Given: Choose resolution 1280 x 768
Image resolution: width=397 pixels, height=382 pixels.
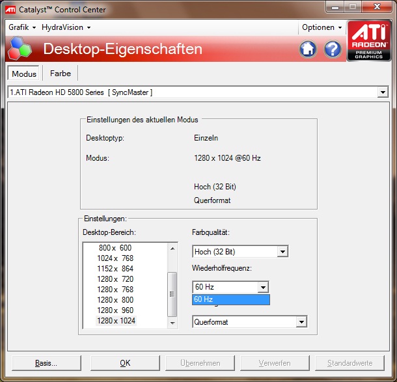Looking at the screenshot, I should point(115,289).
